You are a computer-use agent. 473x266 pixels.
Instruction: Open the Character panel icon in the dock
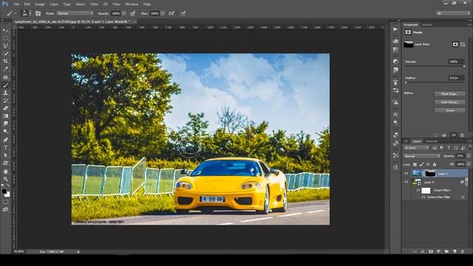[395, 115]
